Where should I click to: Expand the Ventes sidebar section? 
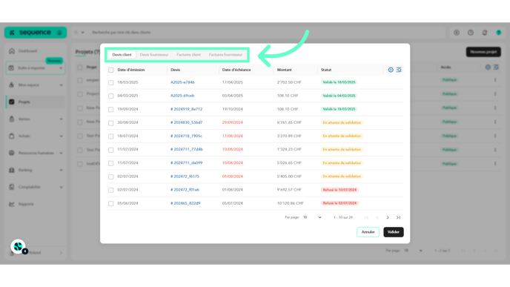click(x=61, y=119)
